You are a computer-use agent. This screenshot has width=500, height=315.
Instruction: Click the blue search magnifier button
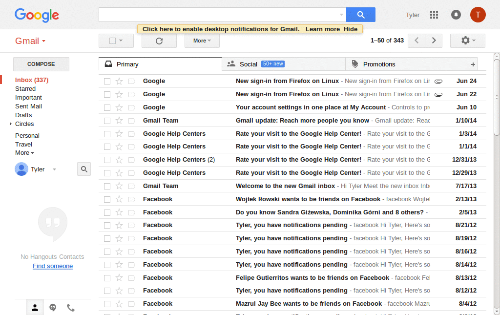361,15
